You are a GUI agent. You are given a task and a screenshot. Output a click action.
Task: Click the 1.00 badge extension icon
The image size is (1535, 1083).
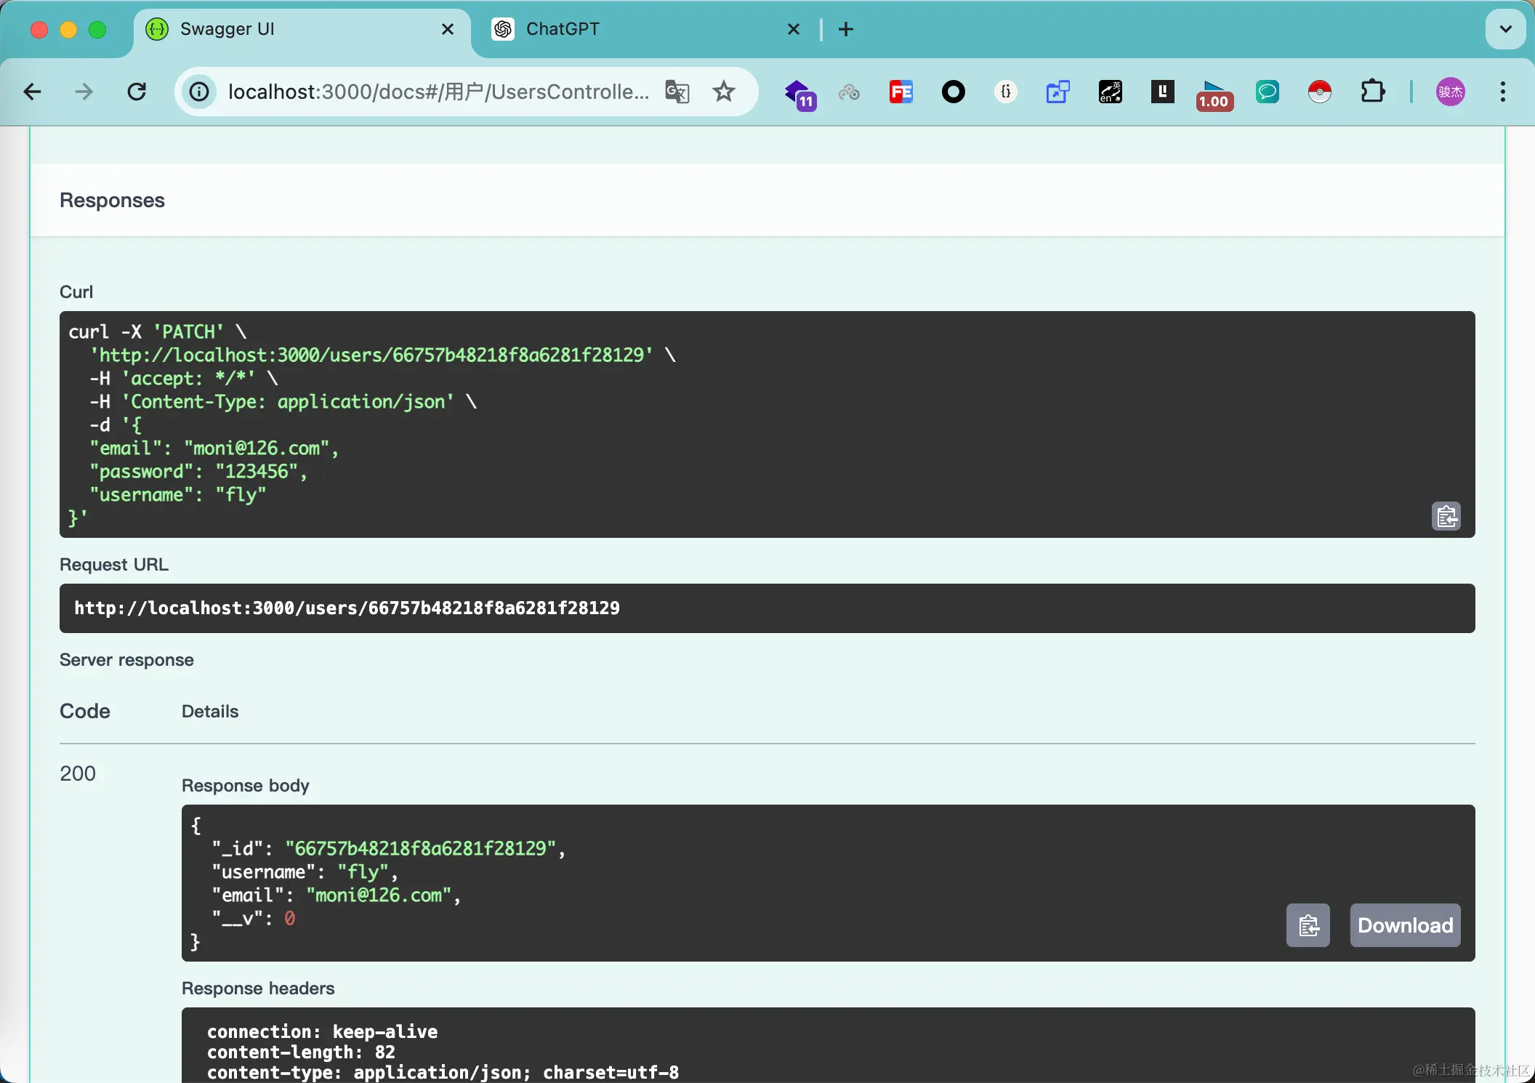click(x=1214, y=94)
